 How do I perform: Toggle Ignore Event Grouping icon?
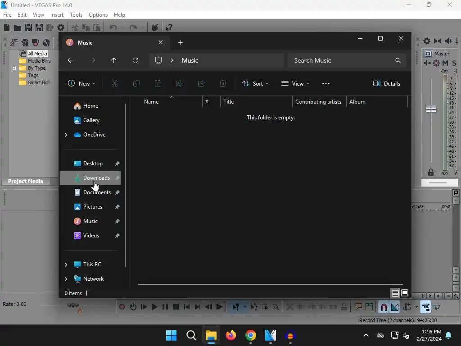(x=436, y=307)
